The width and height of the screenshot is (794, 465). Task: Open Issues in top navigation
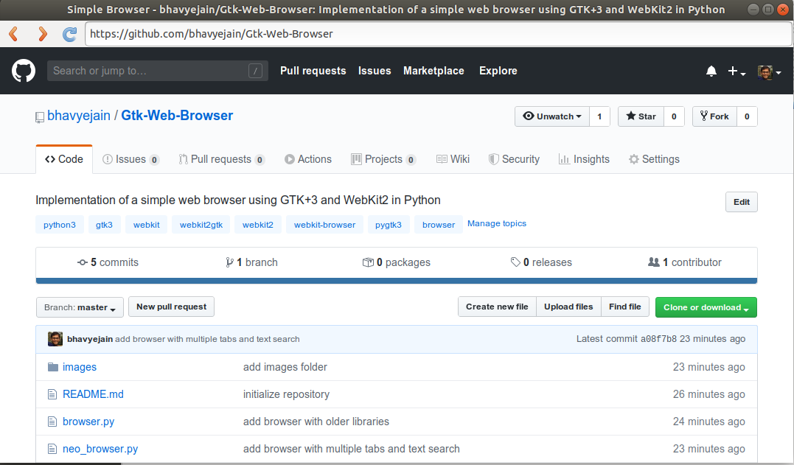click(375, 71)
